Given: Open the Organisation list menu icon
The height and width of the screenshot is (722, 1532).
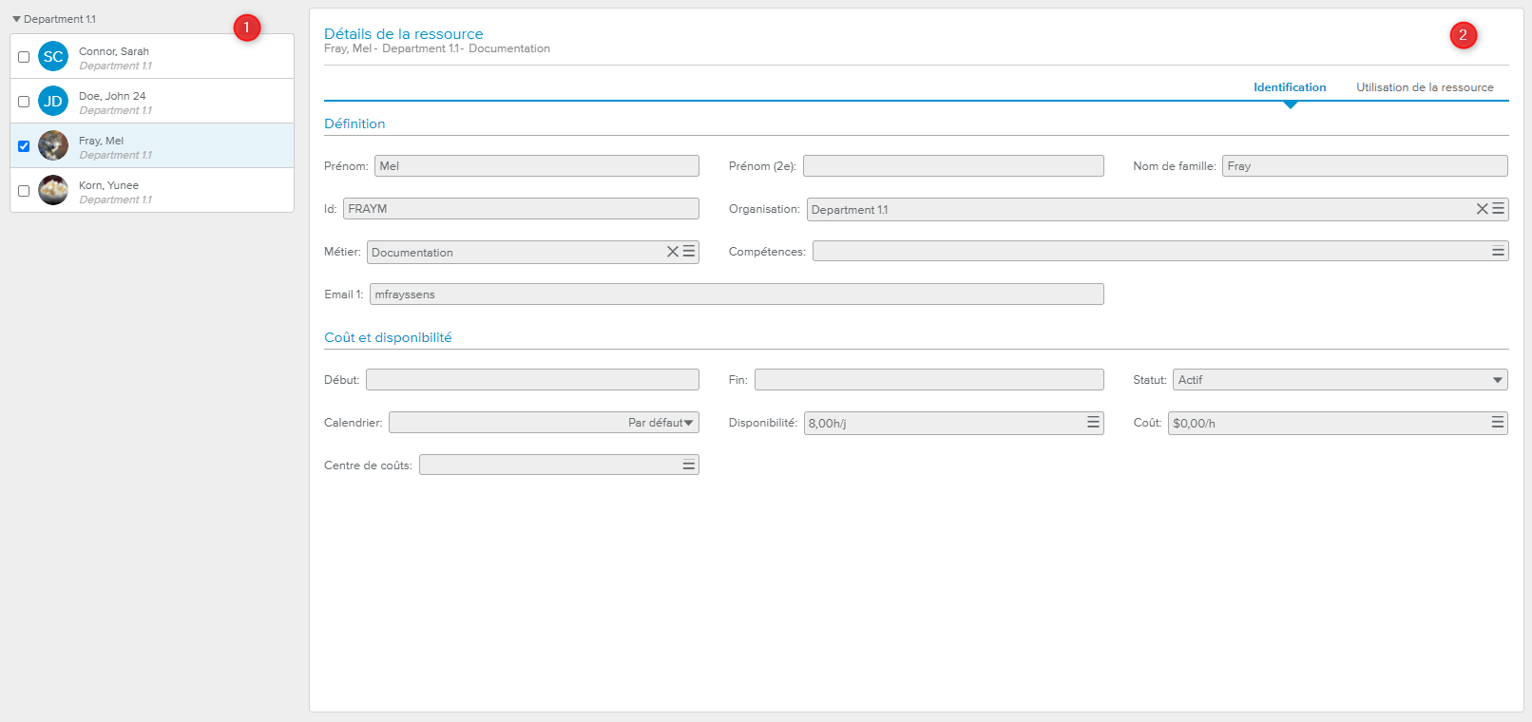Looking at the screenshot, I should 1498,209.
